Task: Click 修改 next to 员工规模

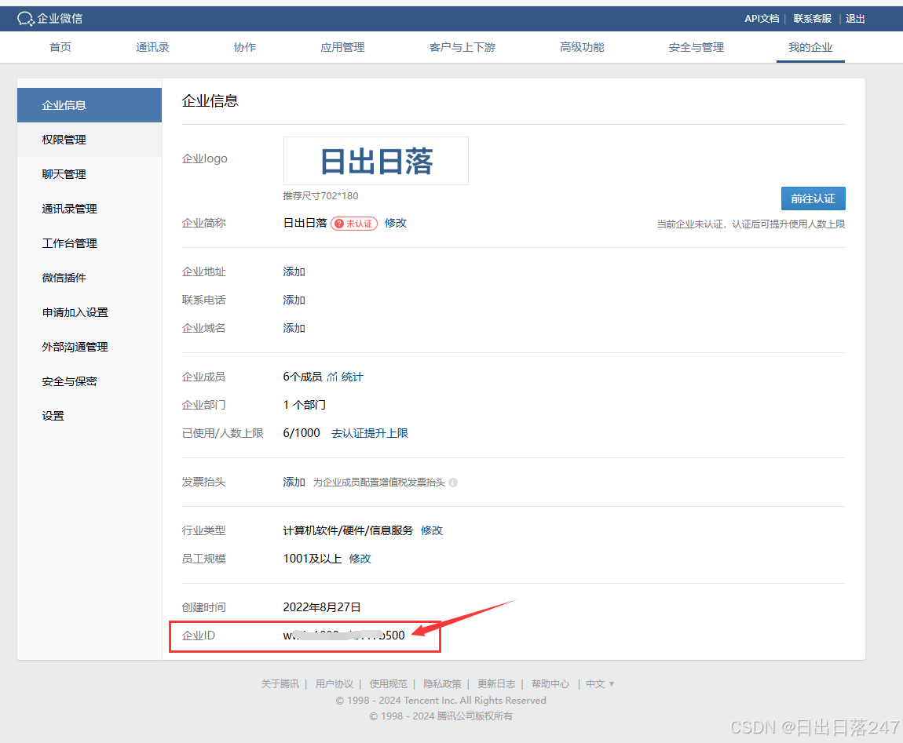Action: coord(360,559)
